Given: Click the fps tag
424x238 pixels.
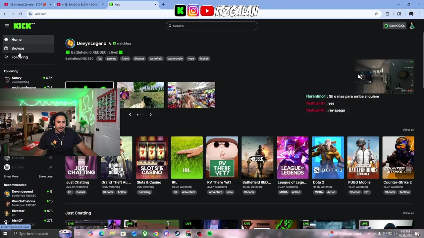Looking at the screenshot, I should [99, 59].
